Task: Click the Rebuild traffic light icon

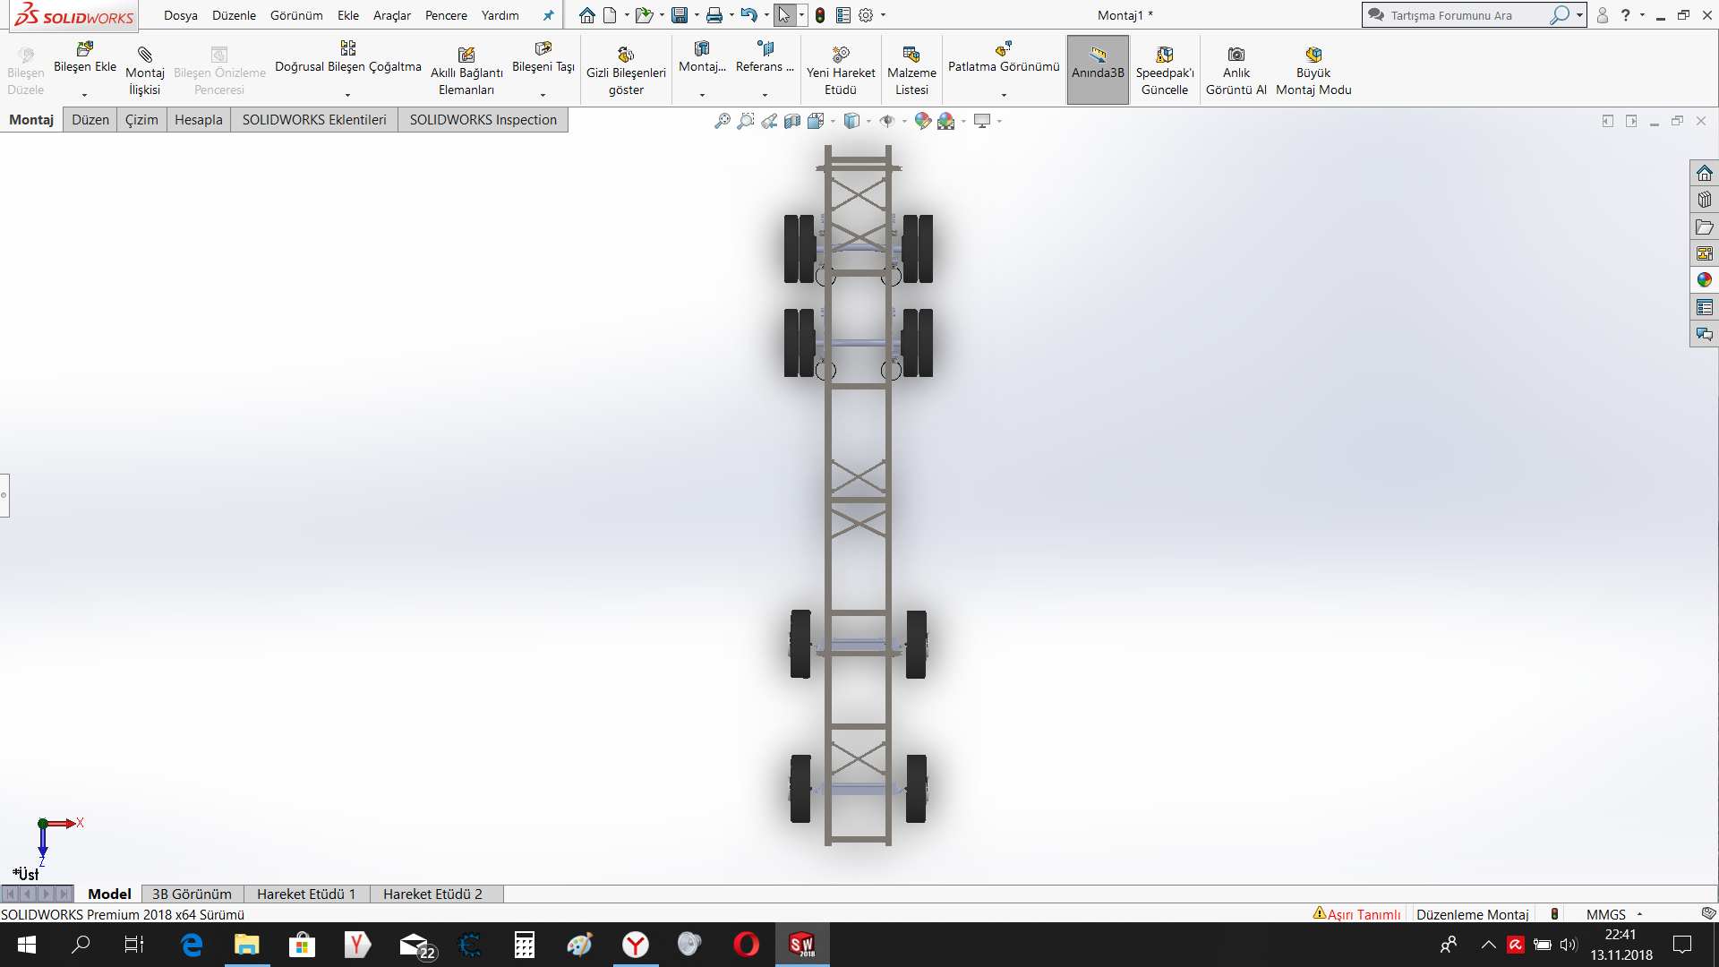Action: [820, 15]
